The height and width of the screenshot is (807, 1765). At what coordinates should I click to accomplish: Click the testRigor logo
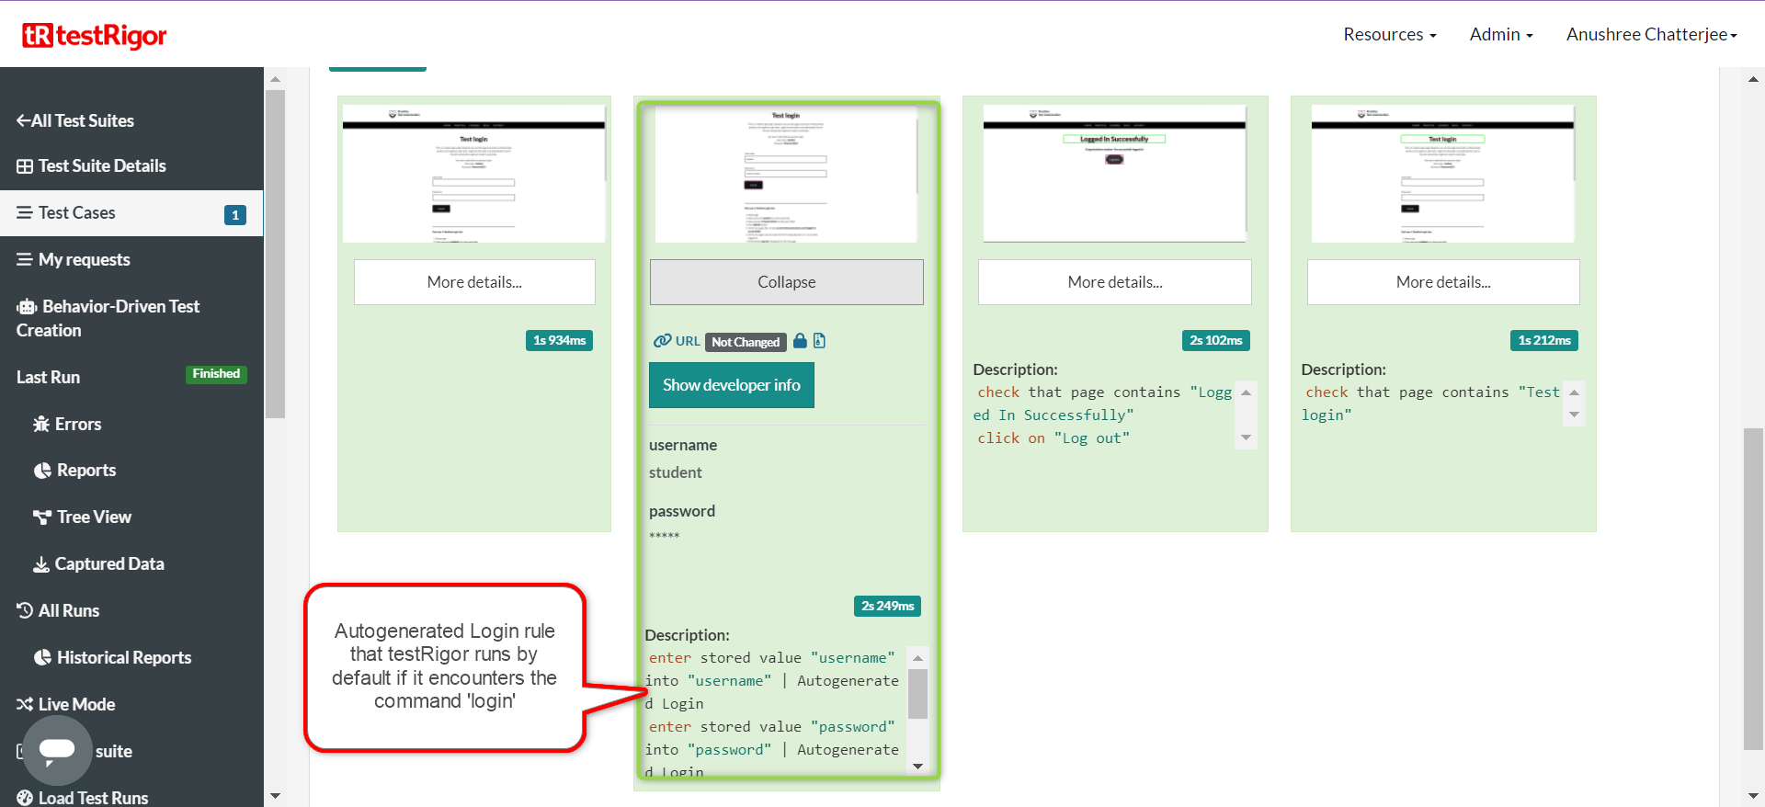(x=95, y=35)
